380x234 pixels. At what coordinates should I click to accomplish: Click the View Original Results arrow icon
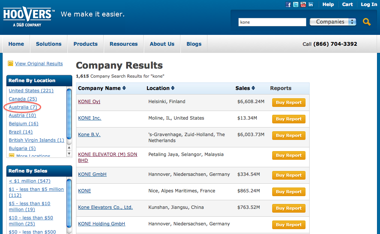click(x=10, y=64)
